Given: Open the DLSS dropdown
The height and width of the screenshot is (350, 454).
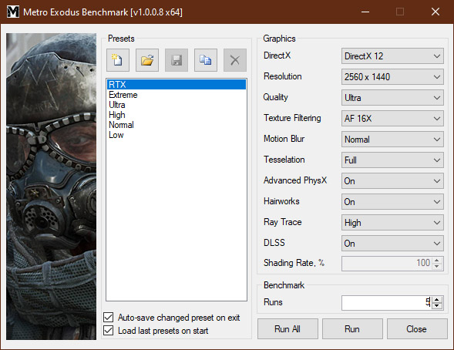Looking at the screenshot, I should pyautogui.click(x=392, y=244).
